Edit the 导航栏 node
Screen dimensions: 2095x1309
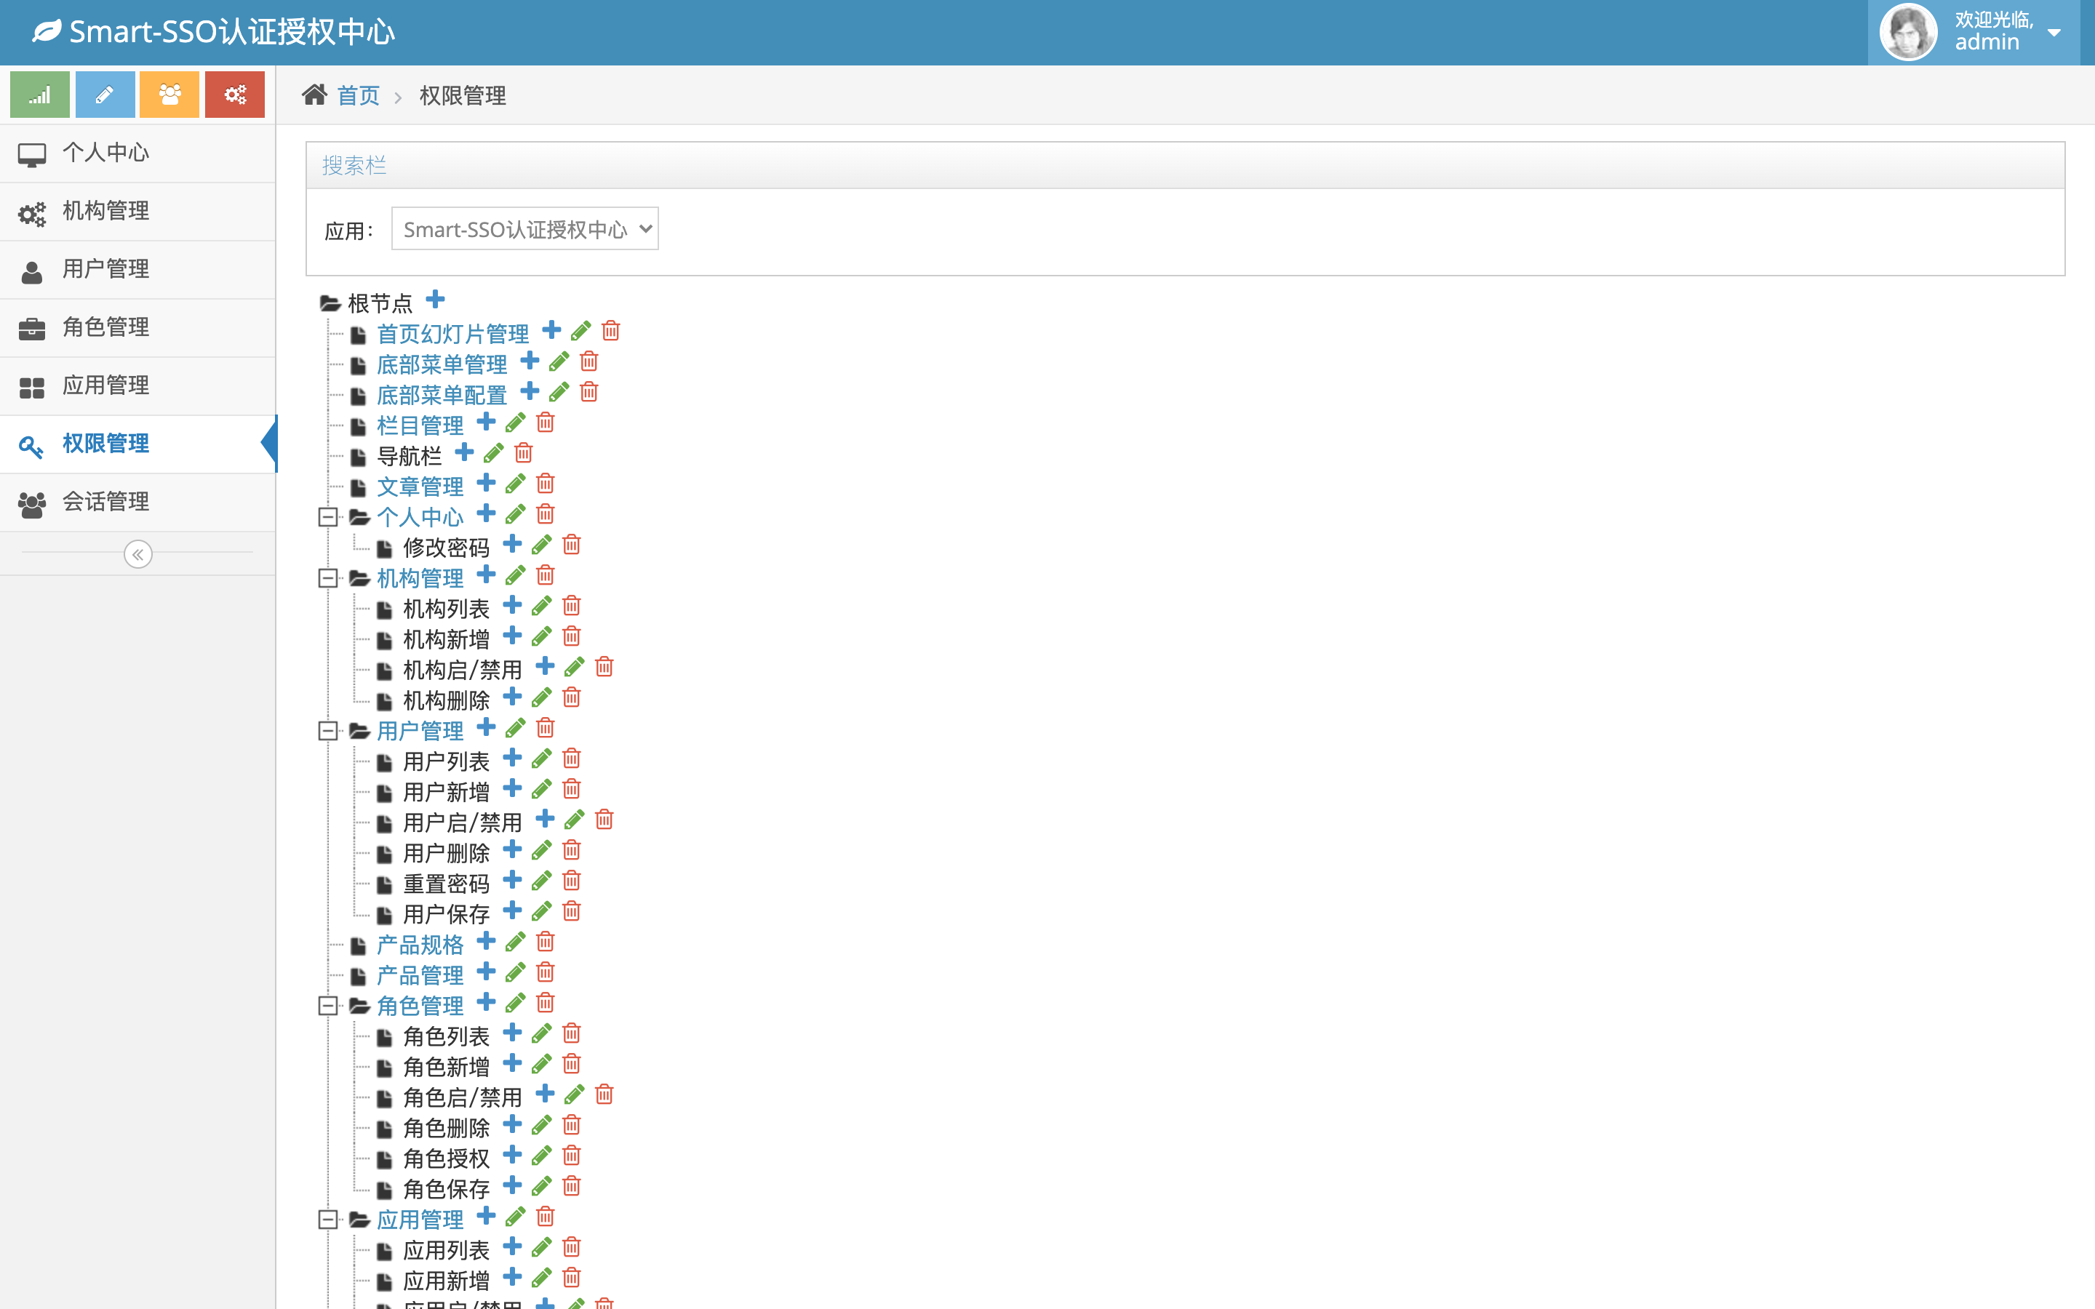(493, 453)
